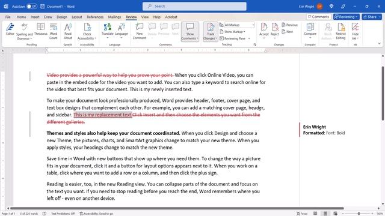Open the Thesaurus pane

click(x=41, y=29)
